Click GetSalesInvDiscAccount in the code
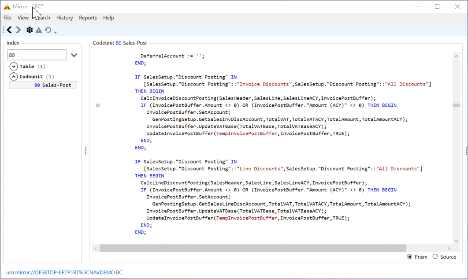Image resolution: width=468 pixels, height=279 pixels. pos(231,119)
